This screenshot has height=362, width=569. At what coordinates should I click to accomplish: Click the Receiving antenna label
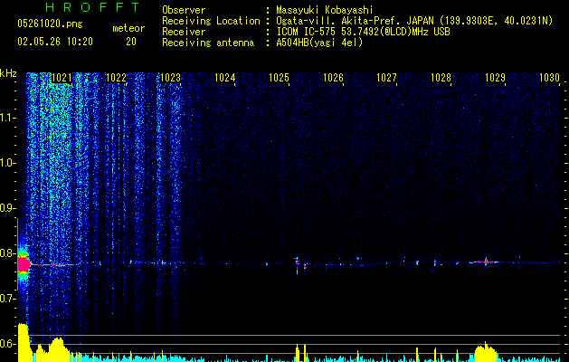pos(208,43)
